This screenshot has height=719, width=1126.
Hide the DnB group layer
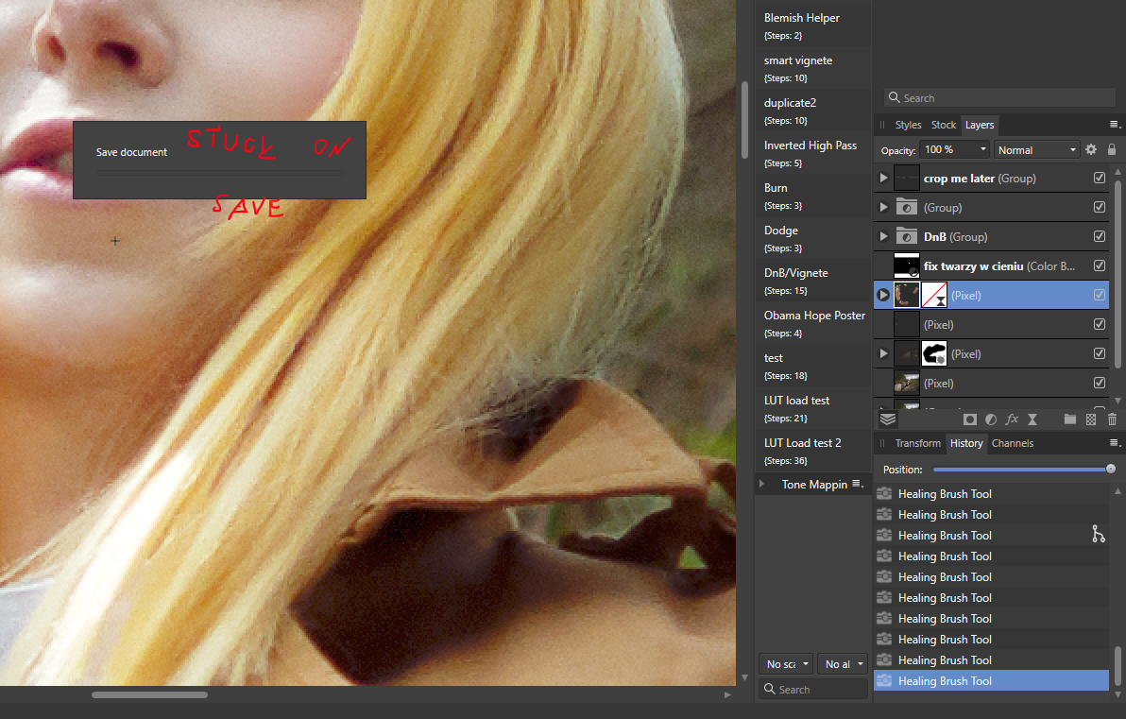pyautogui.click(x=1100, y=236)
